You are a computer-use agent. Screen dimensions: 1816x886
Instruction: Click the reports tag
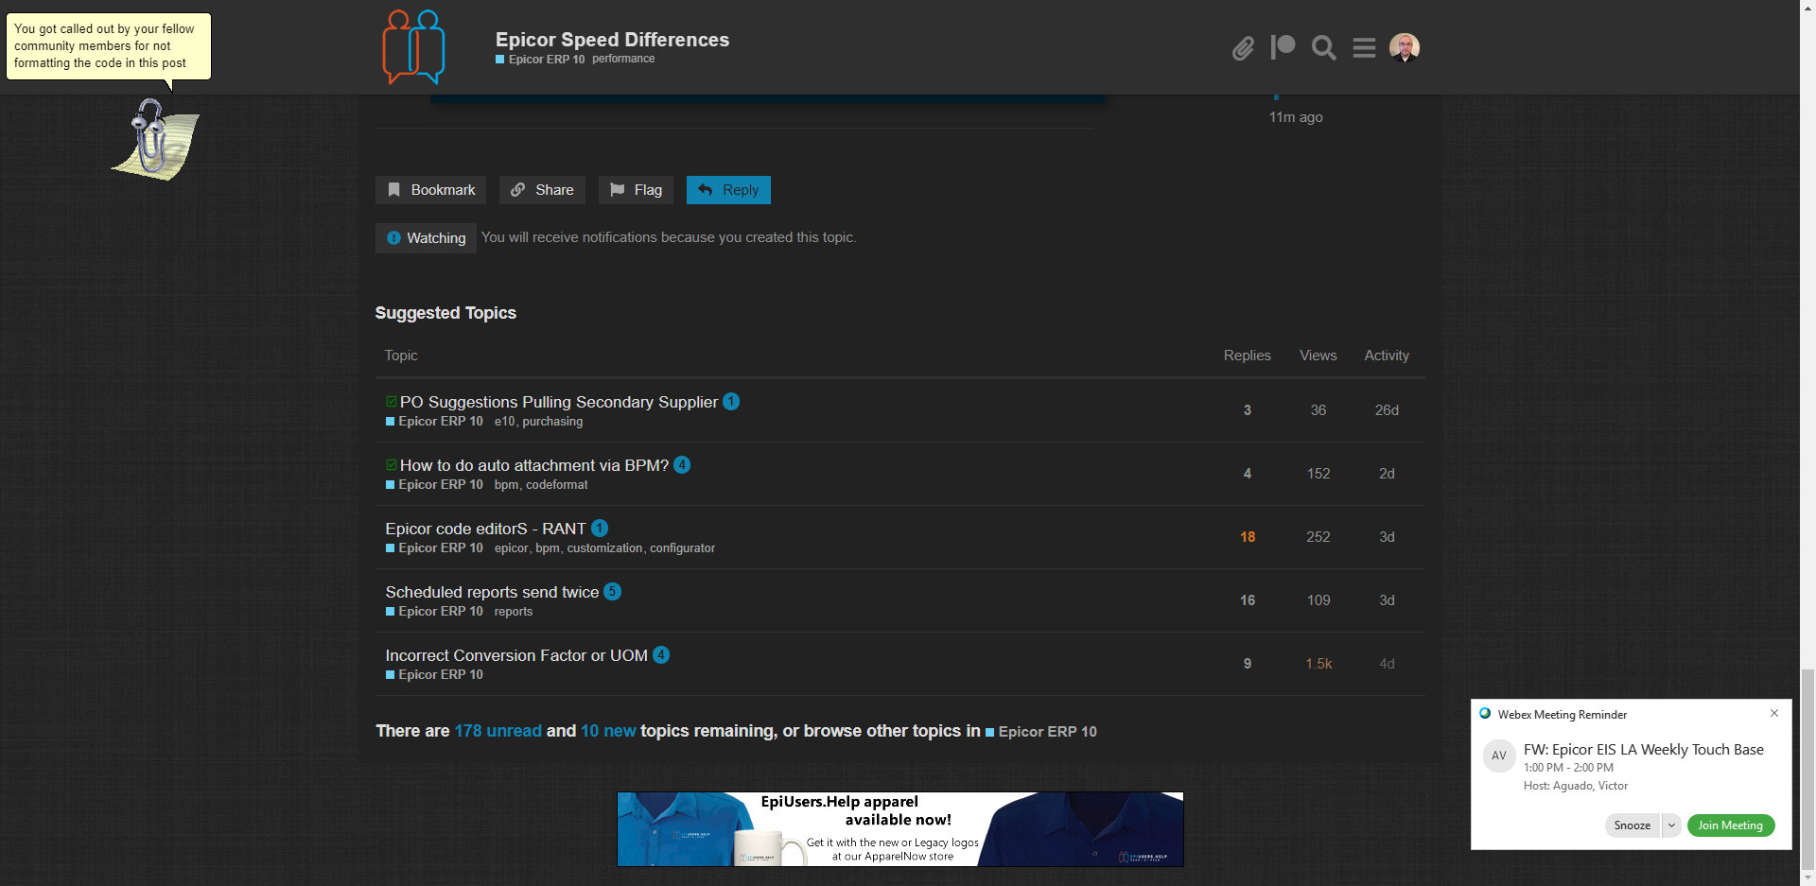(x=514, y=612)
